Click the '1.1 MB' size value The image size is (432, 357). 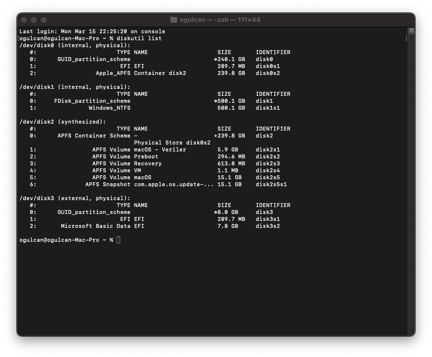[228, 170]
